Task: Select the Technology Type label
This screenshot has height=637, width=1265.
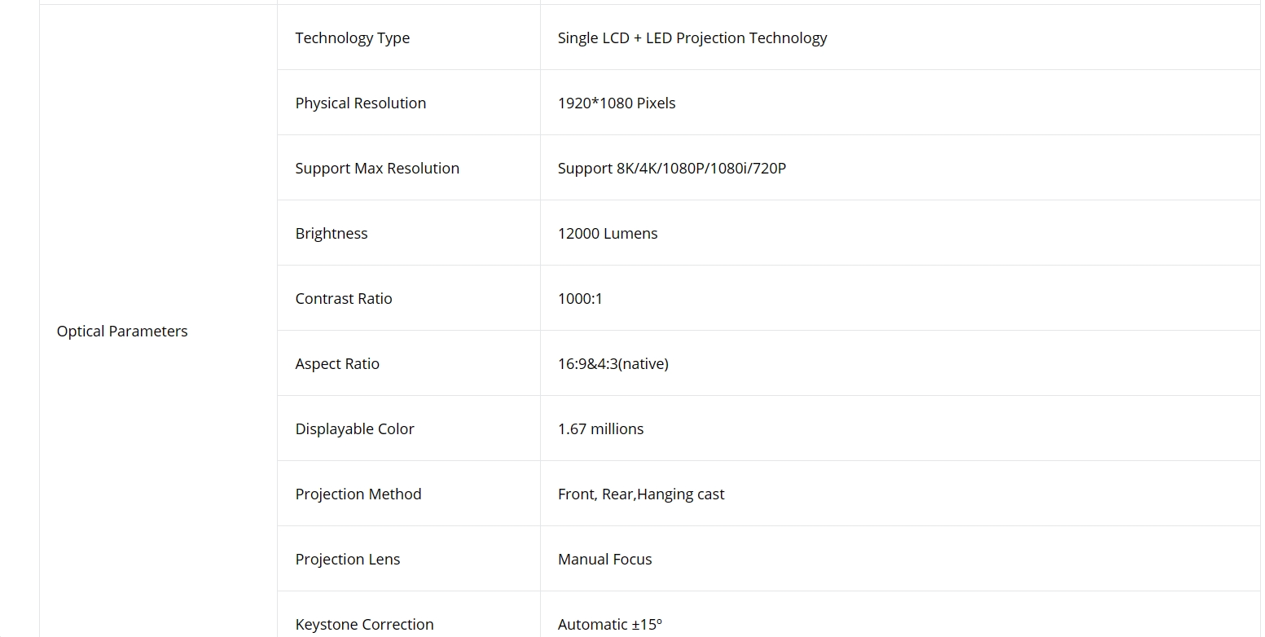Action: 353,38
